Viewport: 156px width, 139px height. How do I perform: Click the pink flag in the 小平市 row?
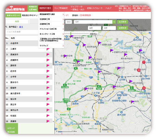coord(48,77)
